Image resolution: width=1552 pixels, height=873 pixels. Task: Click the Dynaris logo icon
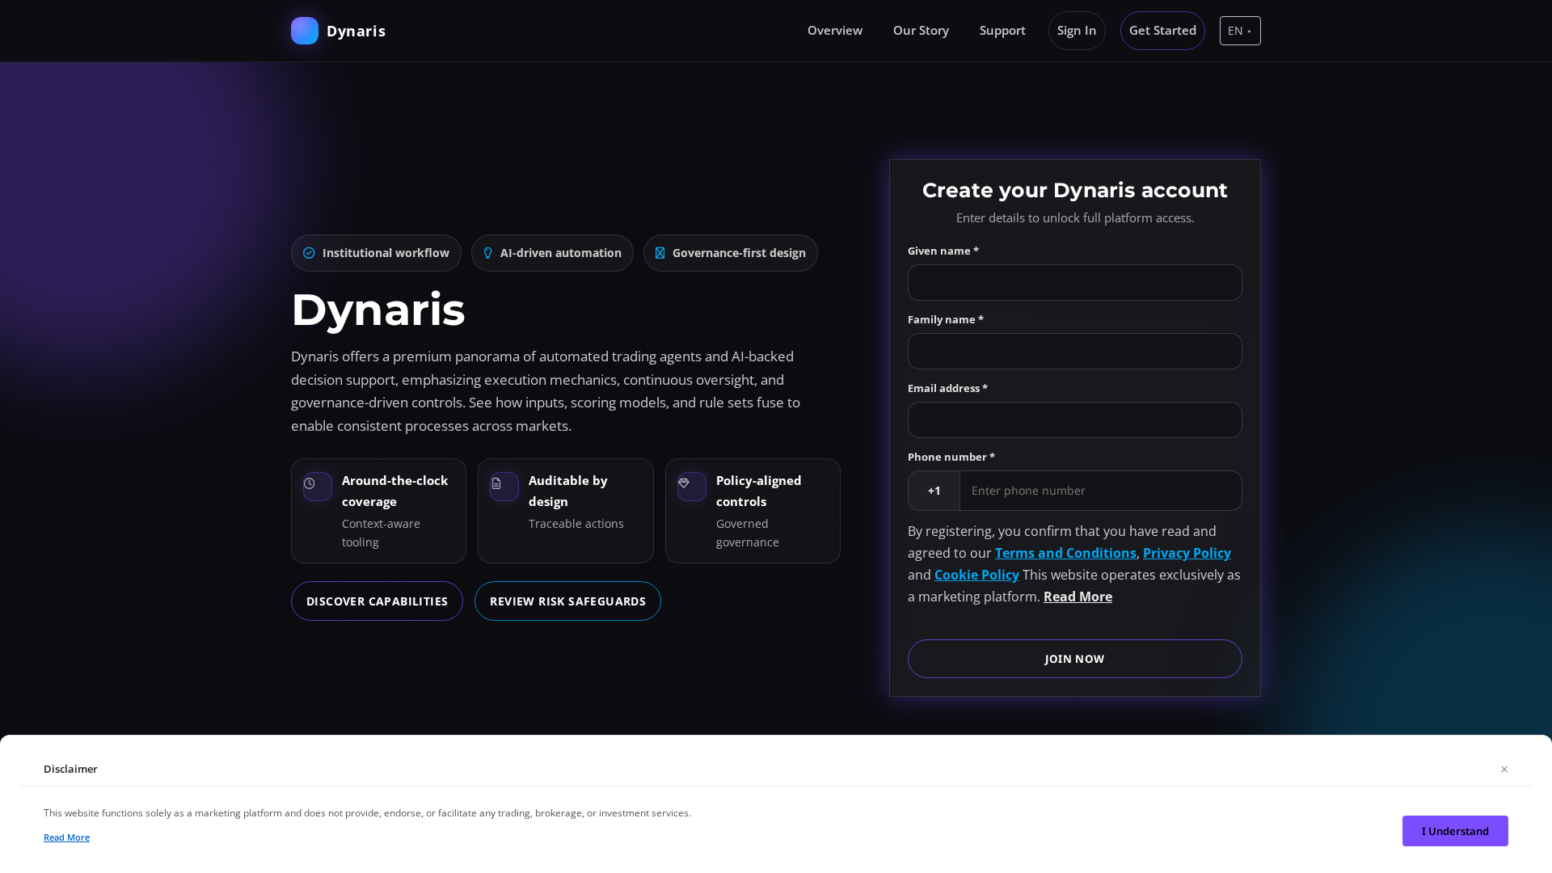tap(305, 31)
